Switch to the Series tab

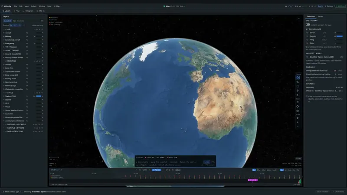click(321, 16)
